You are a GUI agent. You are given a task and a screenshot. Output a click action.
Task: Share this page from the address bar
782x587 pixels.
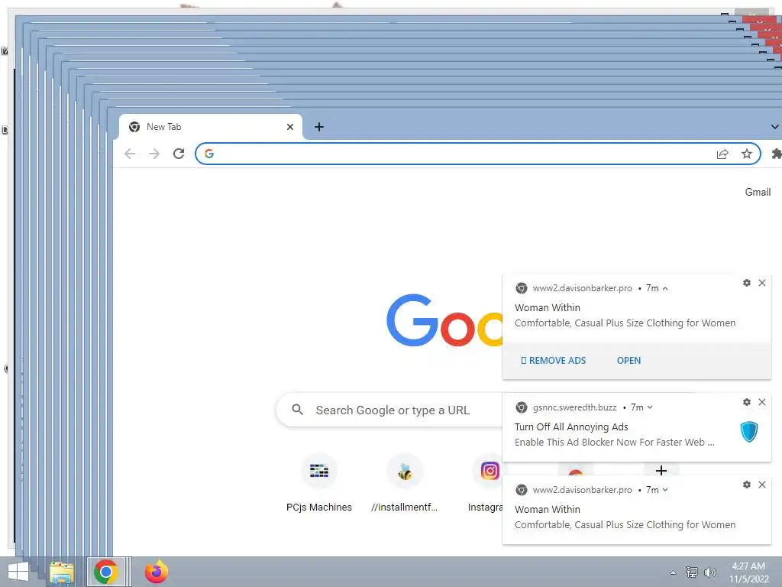[x=722, y=154]
